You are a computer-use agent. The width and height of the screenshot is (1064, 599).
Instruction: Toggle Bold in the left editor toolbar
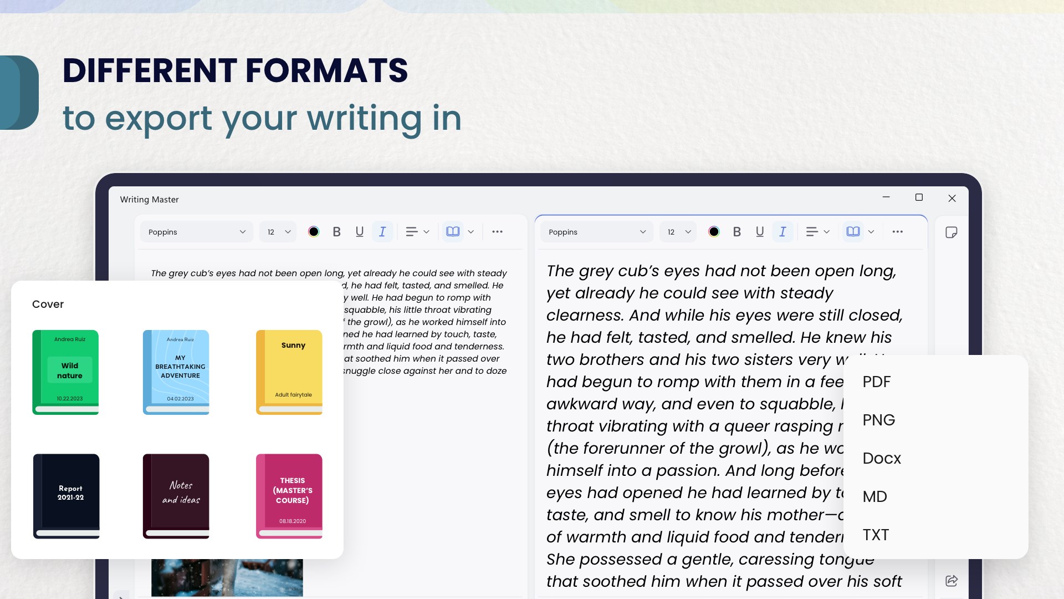(336, 232)
